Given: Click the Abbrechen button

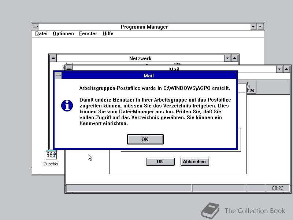Looking at the screenshot, I should tap(194, 162).
